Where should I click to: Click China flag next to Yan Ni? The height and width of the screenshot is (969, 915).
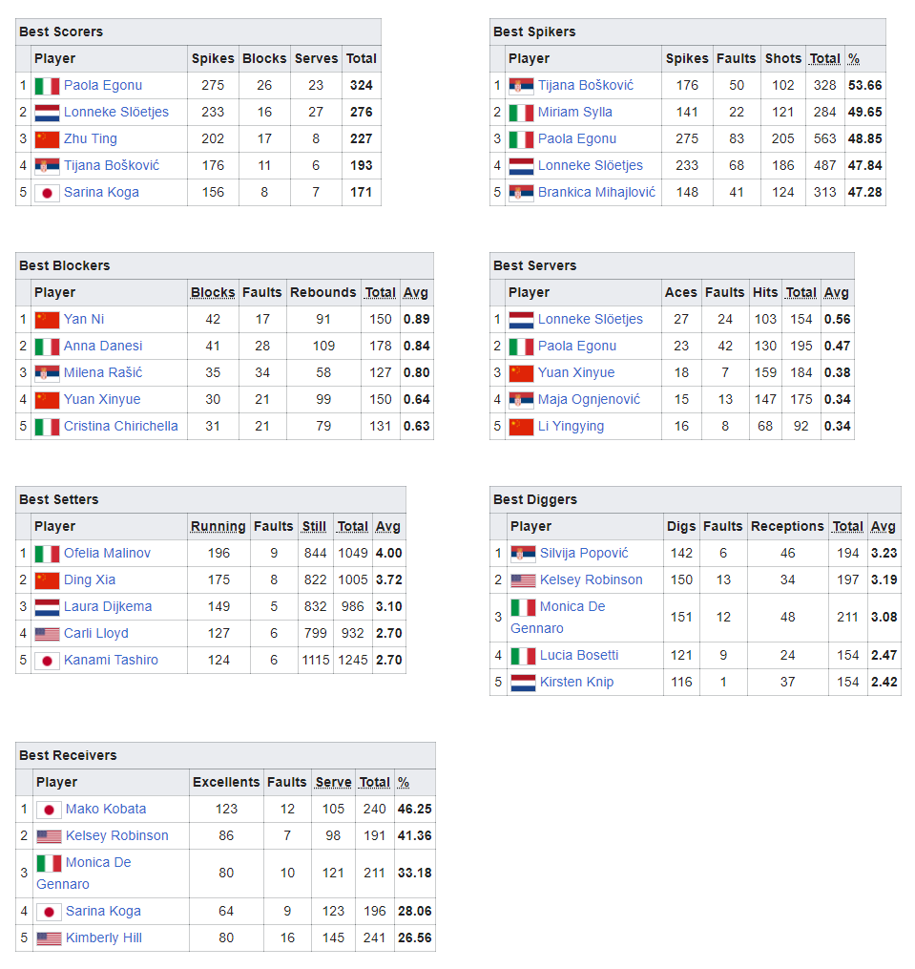[47, 320]
